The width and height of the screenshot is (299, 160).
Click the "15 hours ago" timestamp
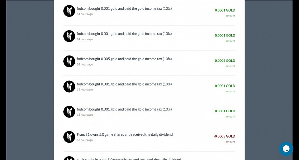pyautogui.click(x=85, y=115)
